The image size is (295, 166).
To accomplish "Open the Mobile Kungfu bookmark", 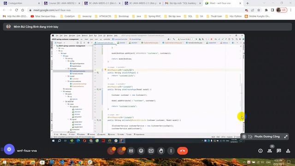I will tap(257, 17).
